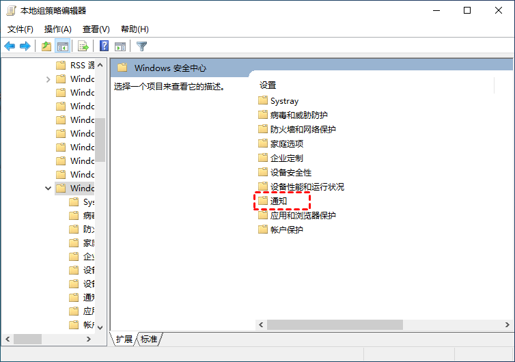This screenshot has height=362, width=515.
Task: Select the 病 child node in tree
Action: pos(82,215)
